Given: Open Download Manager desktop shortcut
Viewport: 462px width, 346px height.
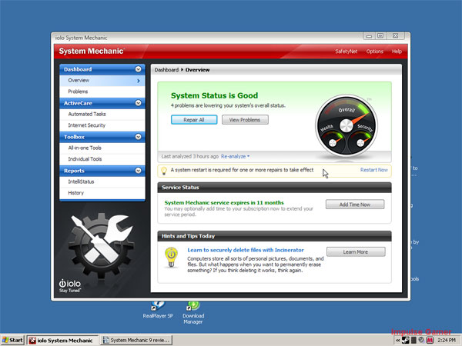Looking at the screenshot, I should point(193,314).
